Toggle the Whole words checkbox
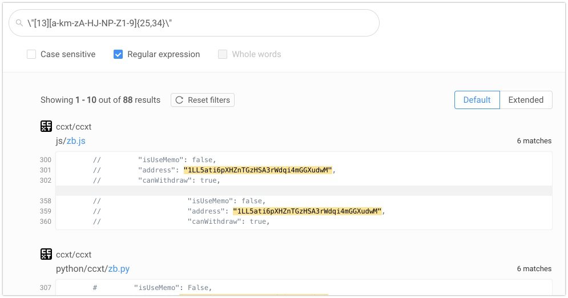 point(223,54)
